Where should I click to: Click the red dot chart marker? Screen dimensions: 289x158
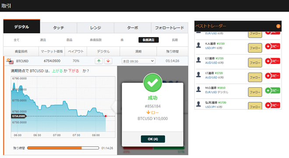[106, 116]
